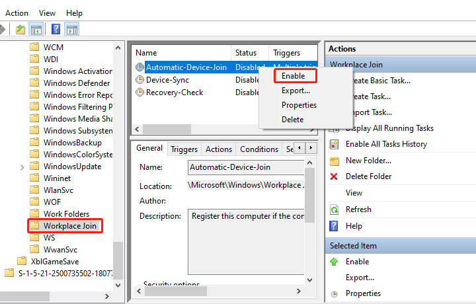Image resolution: width=476 pixels, height=304 pixels.
Task: Select the Workplace Join folder in tree
Action: (x=70, y=226)
